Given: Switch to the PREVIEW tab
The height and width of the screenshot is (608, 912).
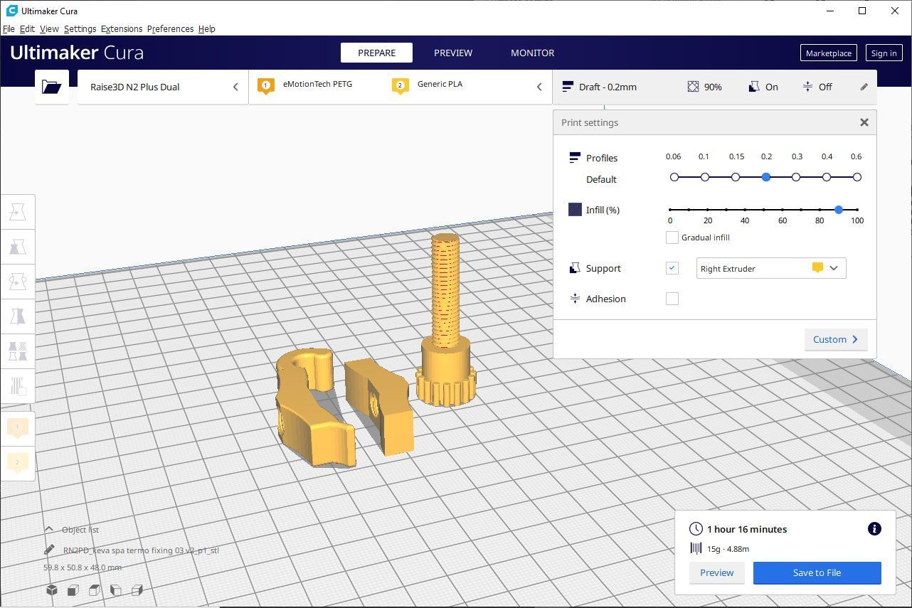Looking at the screenshot, I should coord(452,53).
